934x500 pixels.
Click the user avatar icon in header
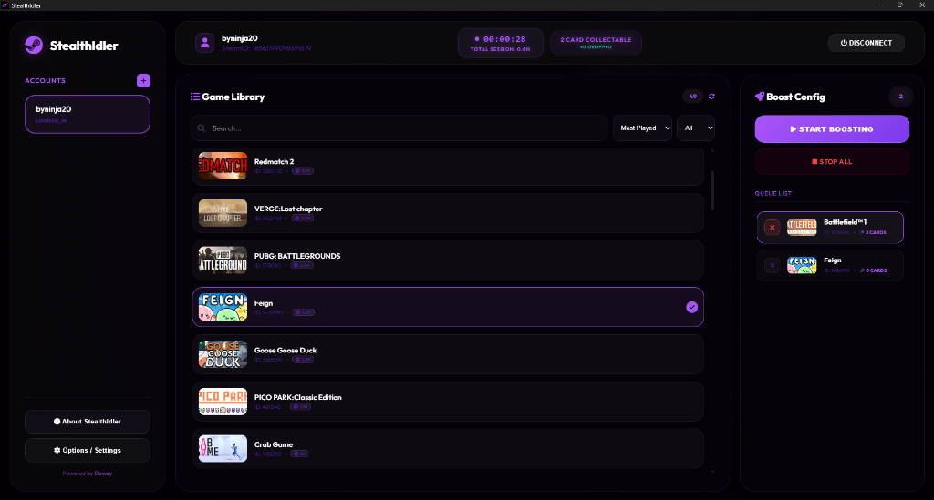coord(205,43)
